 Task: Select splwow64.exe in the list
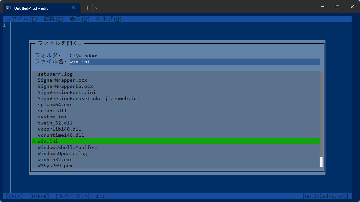click(176, 105)
